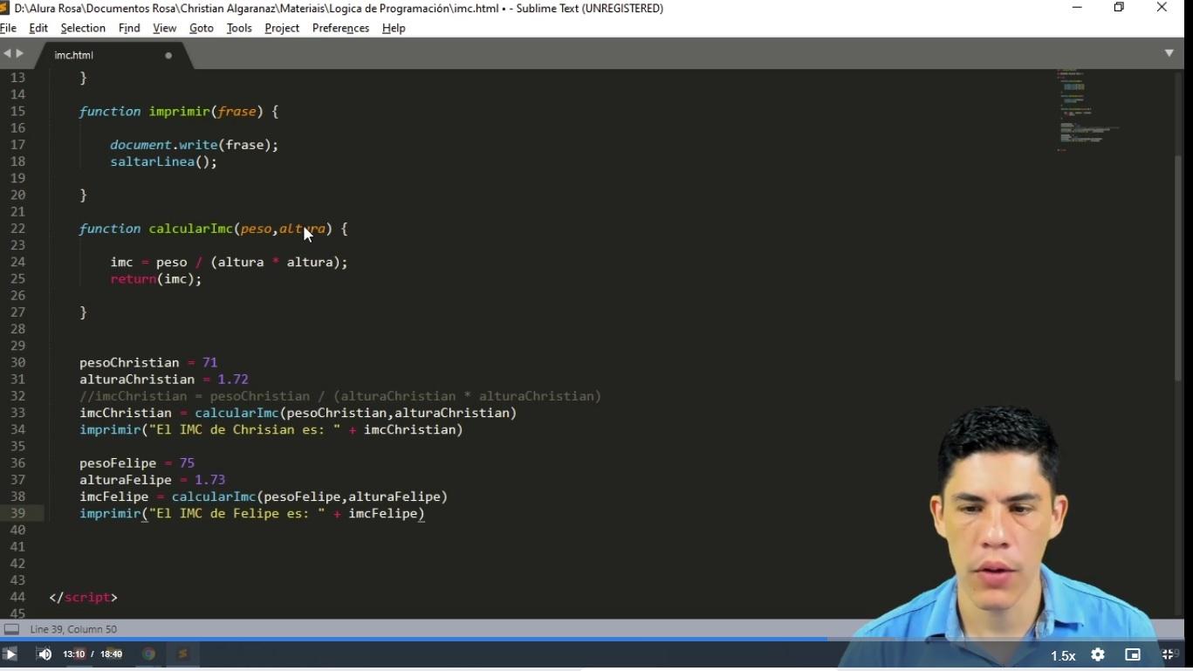1193x671 pixels.
Task: Open the Tools menu
Action: click(239, 28)
